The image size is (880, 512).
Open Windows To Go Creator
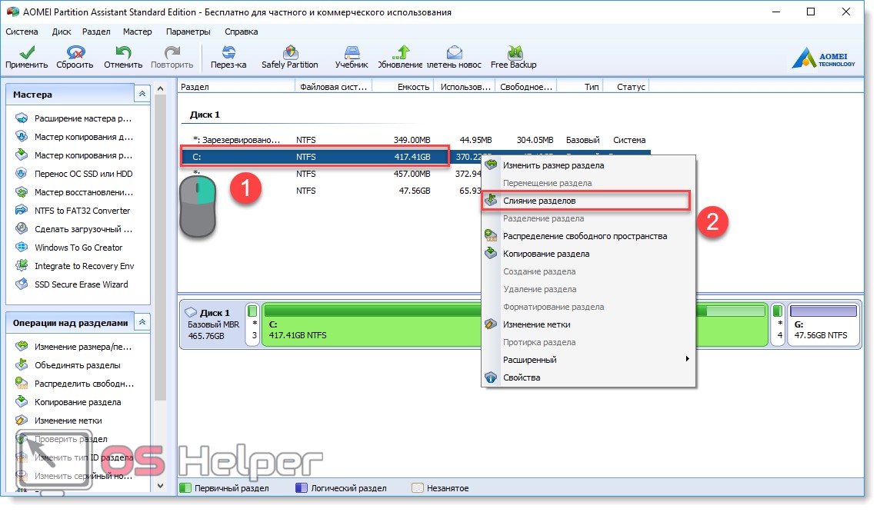click(x=78, y=248)
